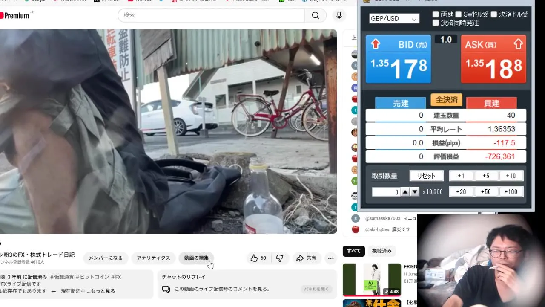545x307 pixels.
Task: Add +1 to trade quantity
Action: (461, 176)
